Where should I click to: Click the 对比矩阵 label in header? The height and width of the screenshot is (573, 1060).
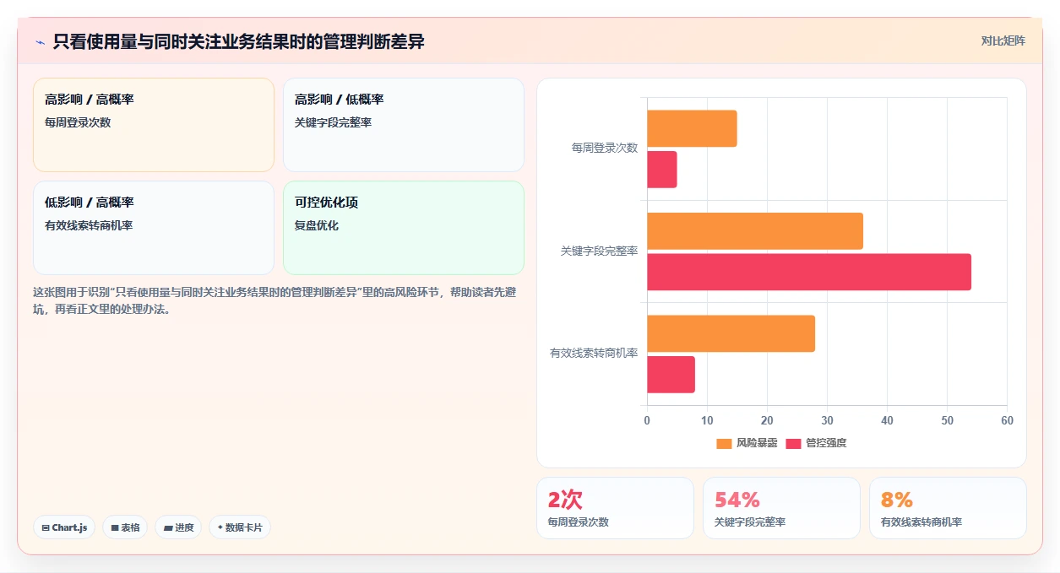click(1003, 41)
